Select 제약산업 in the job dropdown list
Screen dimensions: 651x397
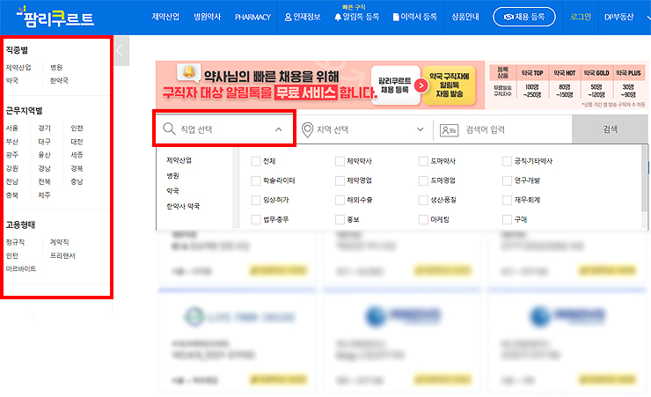pos(179,160)
